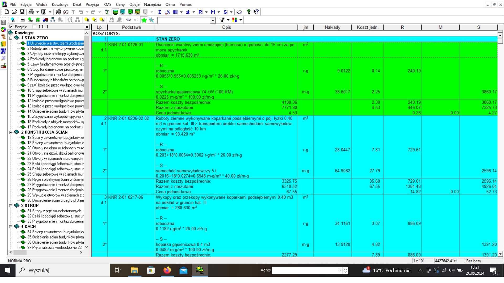Open the Kosztorys menu
Screen dimensions: 504x283
point(60,4)
